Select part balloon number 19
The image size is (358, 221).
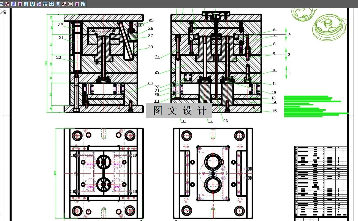156,101
